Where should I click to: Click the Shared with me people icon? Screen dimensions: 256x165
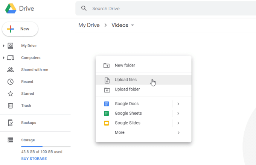tap(11, 70)
